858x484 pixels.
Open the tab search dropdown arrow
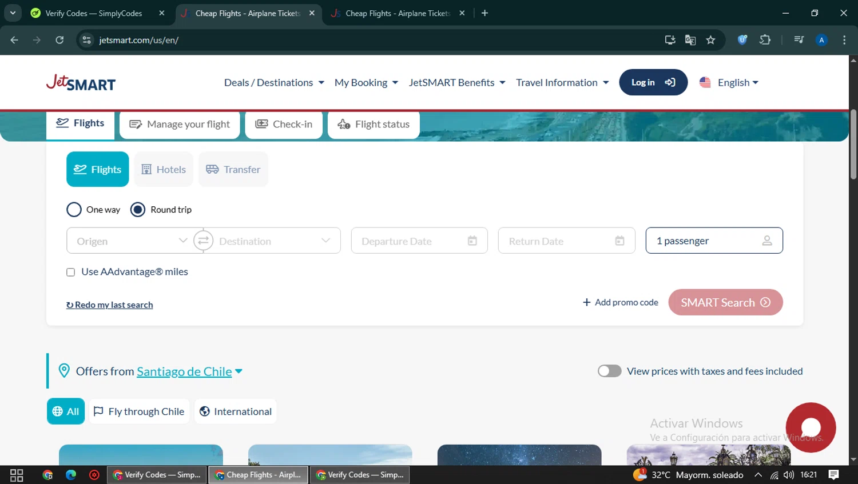13,13
